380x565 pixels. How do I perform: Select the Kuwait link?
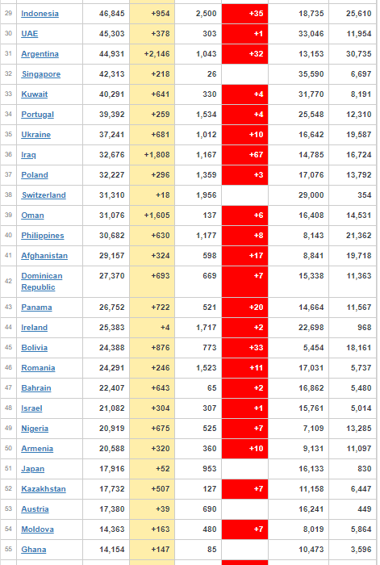pyautogui.click(x=34, y=94)
